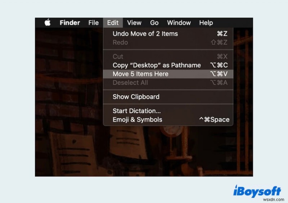Open the File menu
This screenshot has height=203, width=288.
pos(94,23)
